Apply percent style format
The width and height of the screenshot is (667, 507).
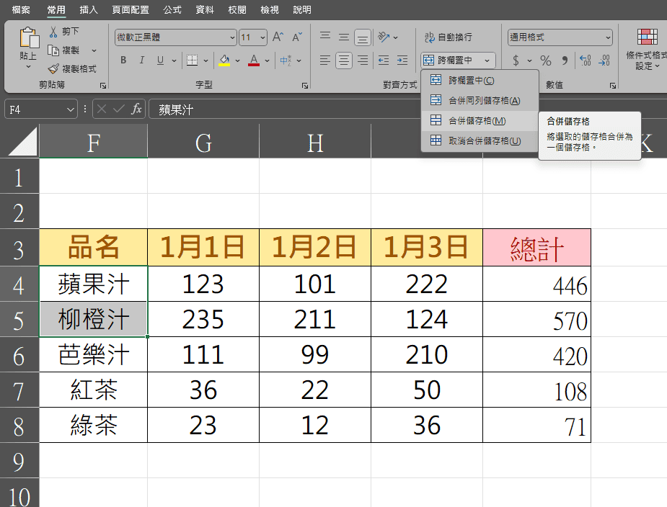pyautogui.click(x=546, y=60)
